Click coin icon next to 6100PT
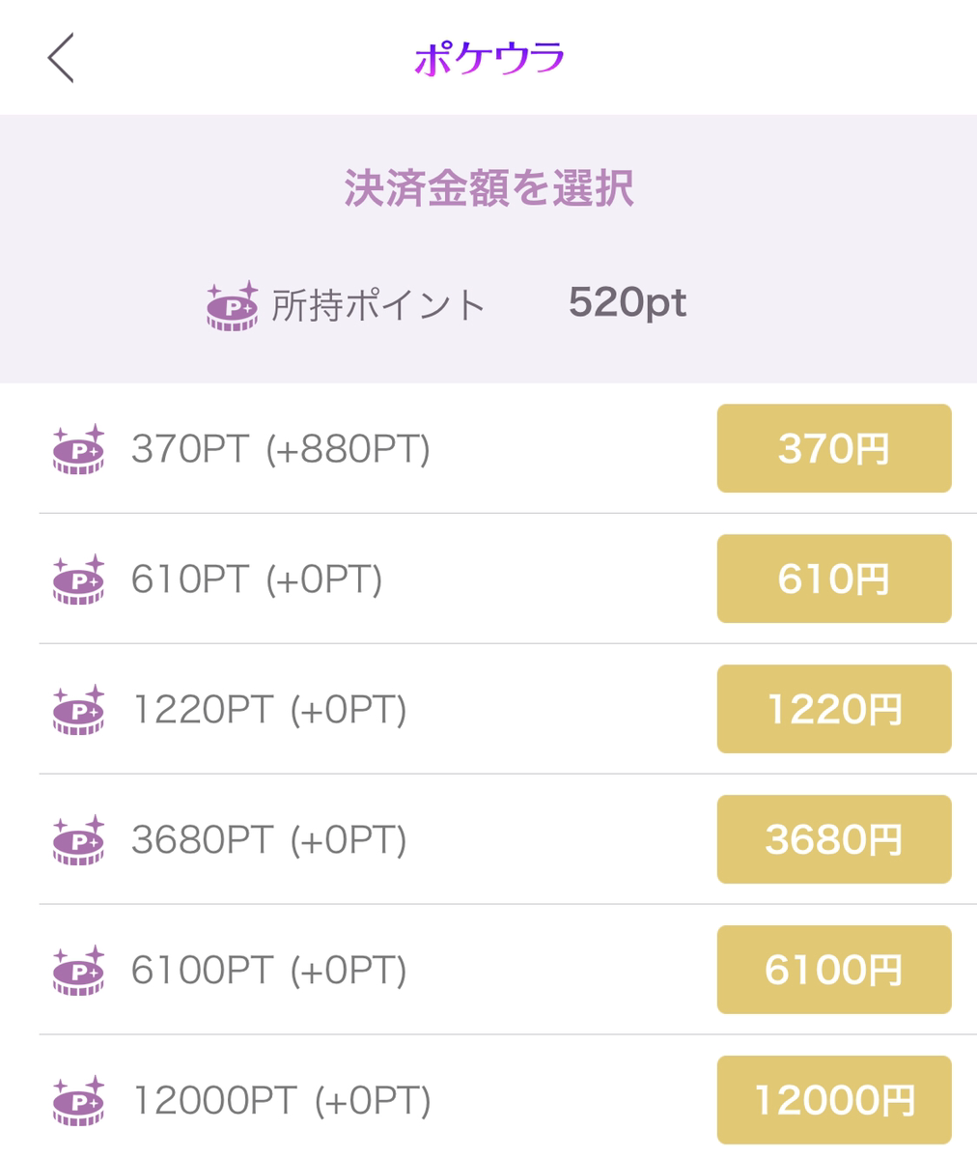 coord(78,971)
